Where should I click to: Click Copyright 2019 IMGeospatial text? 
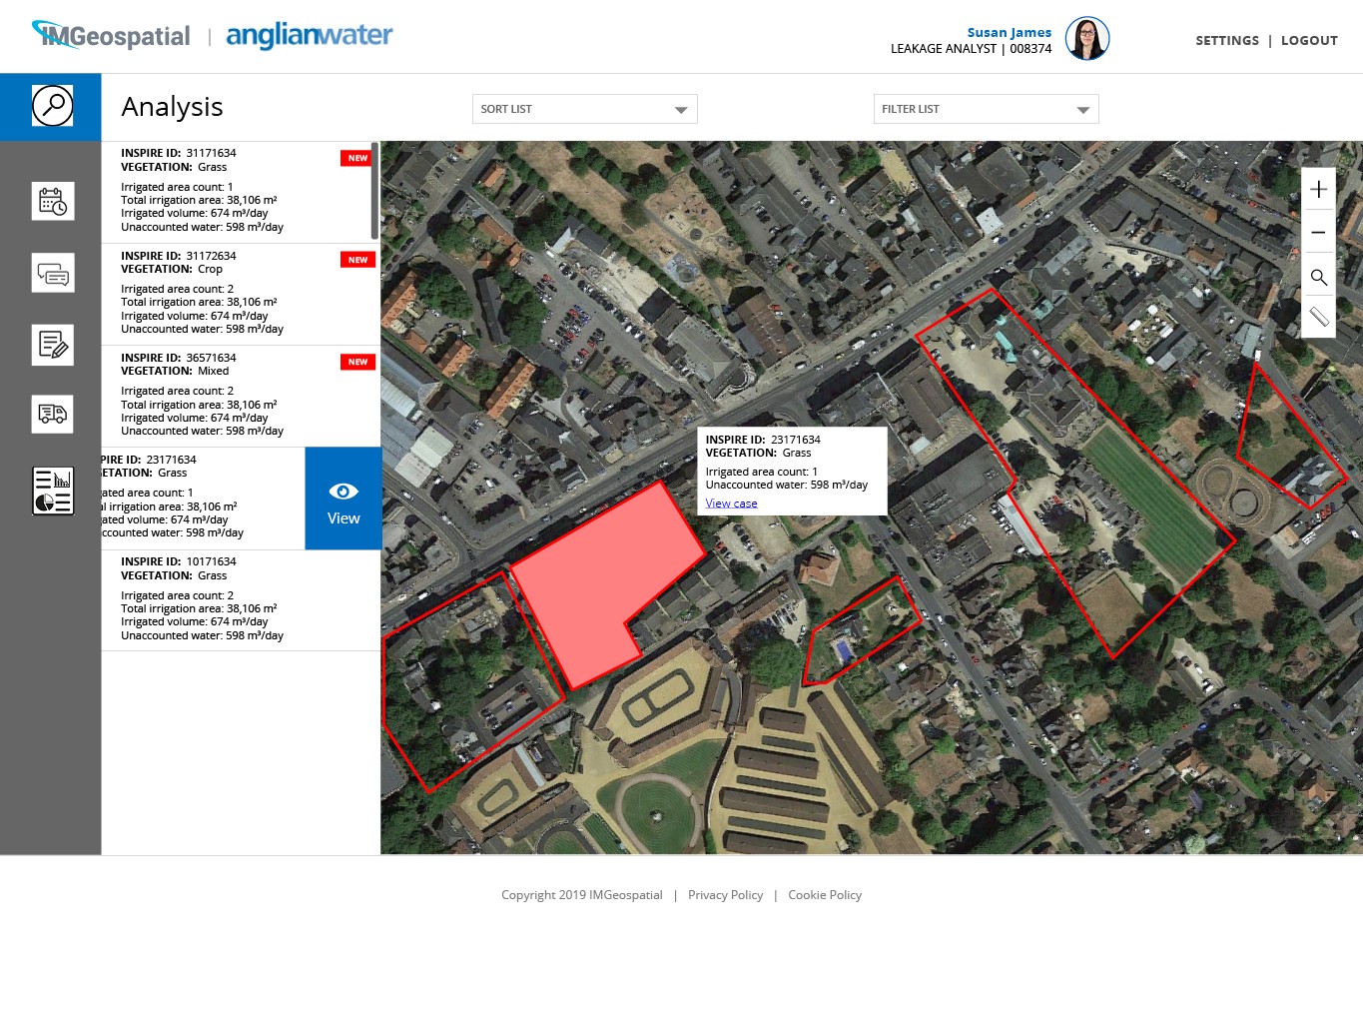click(x=581, y=895)
